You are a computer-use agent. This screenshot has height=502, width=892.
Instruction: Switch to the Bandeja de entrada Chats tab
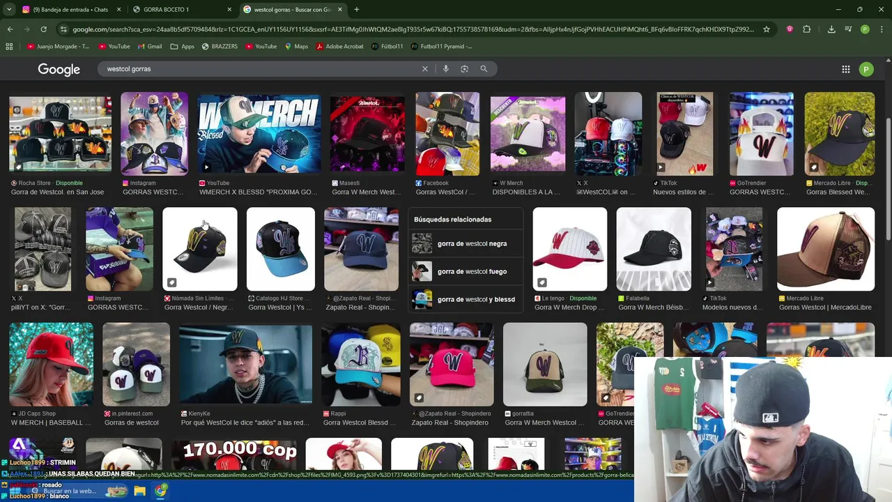click(70, 10)
